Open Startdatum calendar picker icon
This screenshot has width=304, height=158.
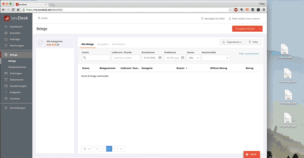point(160,58)
